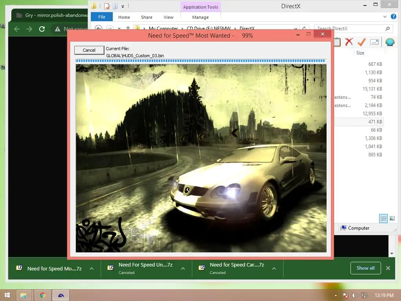Click the explorer Back navigation arrow
Screen dimensions: 401x301
[98, 28]
